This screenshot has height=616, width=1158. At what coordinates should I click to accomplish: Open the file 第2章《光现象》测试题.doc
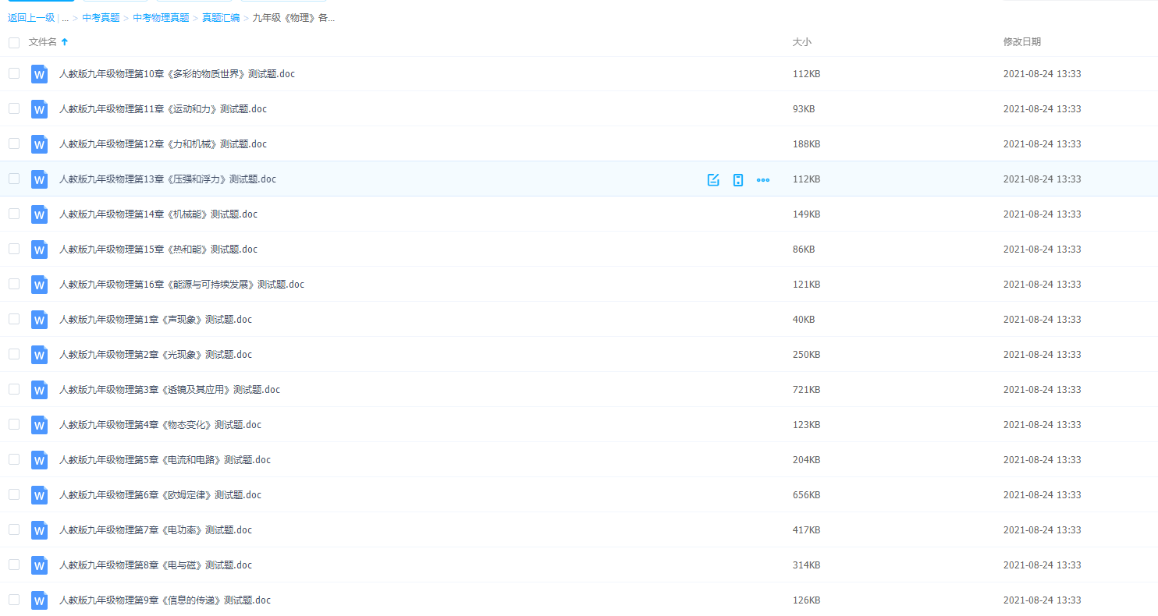[155, 355]
